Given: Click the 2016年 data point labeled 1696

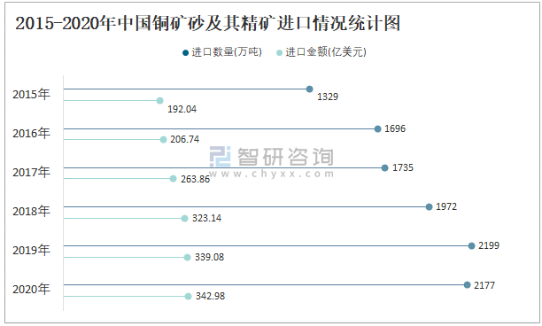Looking at the screenshot, I should tap(378, 129).
